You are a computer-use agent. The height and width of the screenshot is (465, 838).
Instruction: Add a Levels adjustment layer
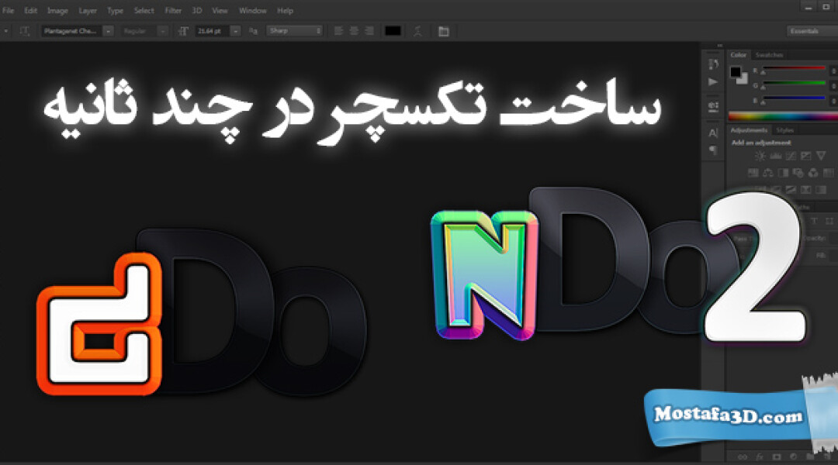(776, 157)
